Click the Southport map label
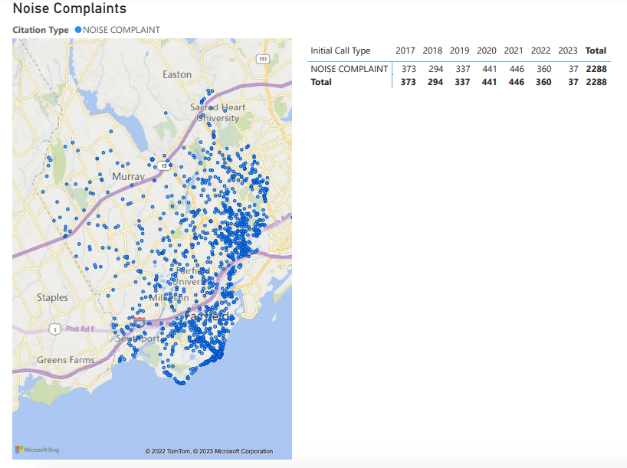This screenshot has width=627, height=468. [138, 339]
